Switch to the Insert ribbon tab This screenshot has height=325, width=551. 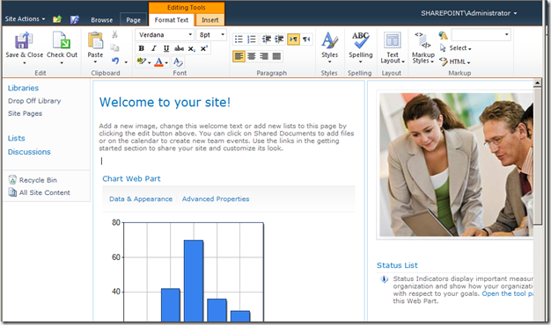click(x=209, y=20)
